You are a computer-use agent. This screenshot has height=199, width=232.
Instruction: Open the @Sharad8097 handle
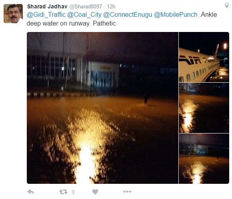(86, 6)
